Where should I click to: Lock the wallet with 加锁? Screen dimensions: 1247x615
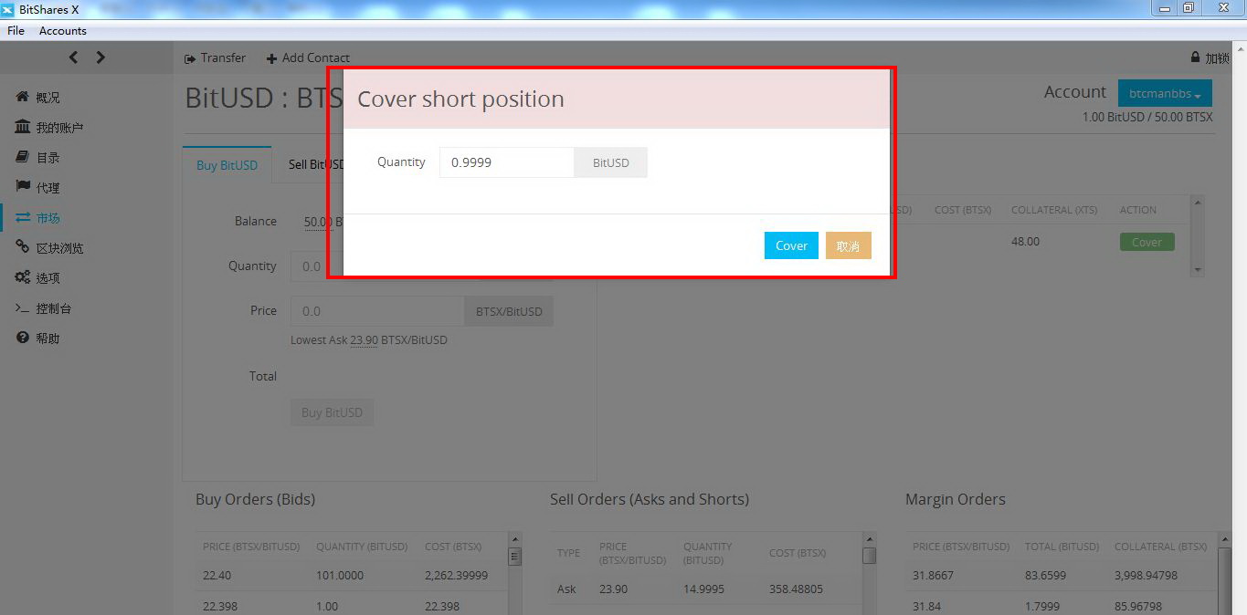coord(1210,57)
